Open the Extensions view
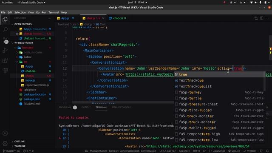 pos(5,60)
